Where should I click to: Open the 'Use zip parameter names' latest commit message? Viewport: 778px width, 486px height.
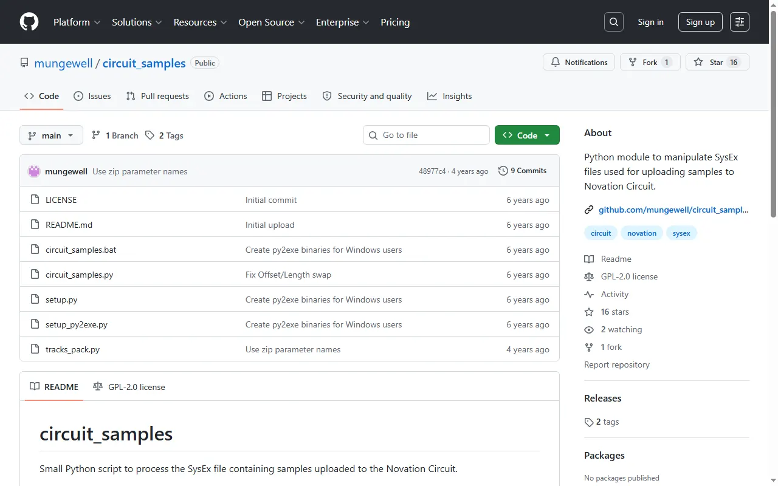point(140,171)
